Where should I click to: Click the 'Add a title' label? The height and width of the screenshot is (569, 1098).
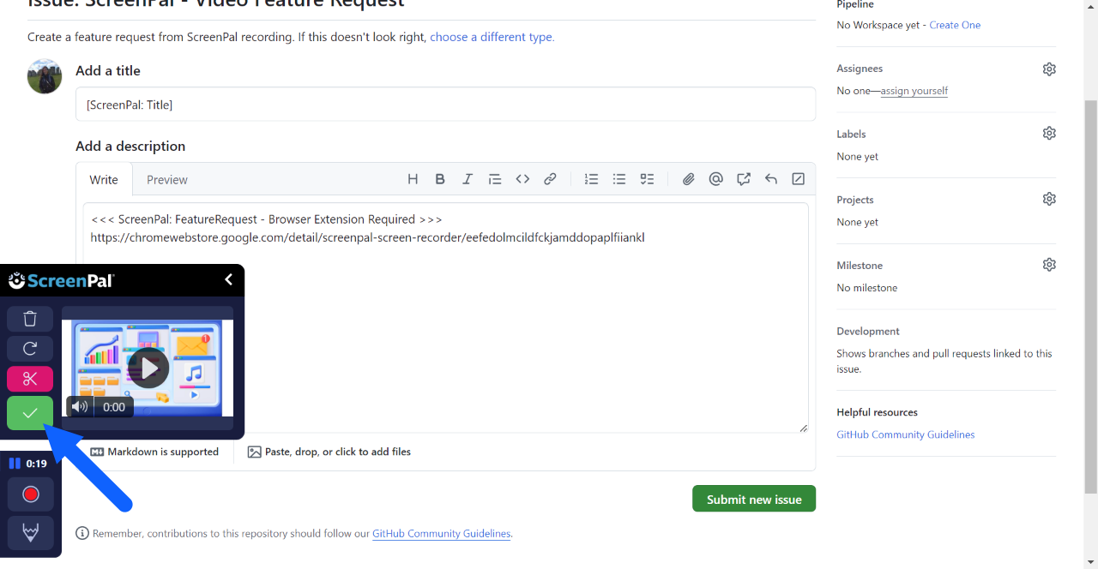108,70
